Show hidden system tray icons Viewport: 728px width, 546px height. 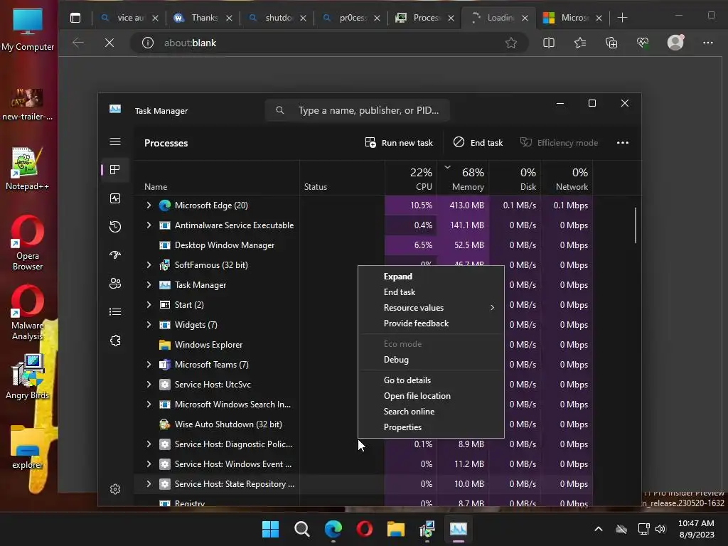[599, 529]
